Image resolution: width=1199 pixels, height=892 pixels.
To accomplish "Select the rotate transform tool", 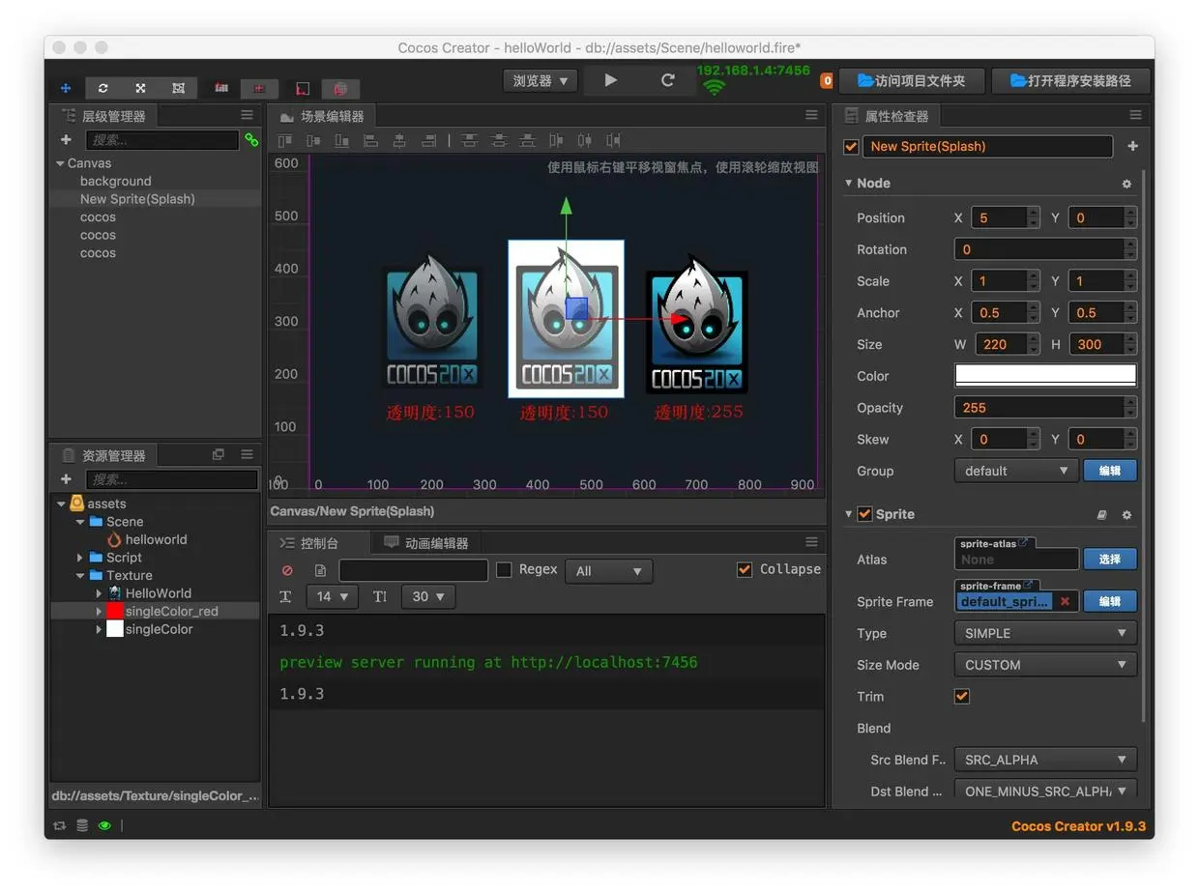I will 103,88.
